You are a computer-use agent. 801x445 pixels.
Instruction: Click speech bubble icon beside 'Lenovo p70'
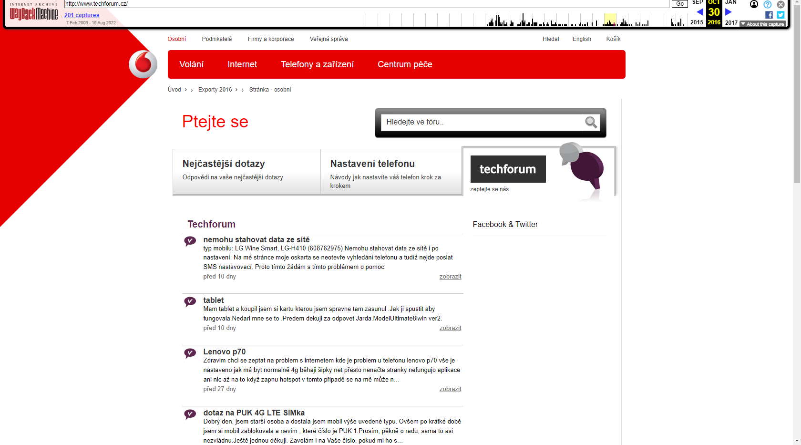pyautogui.click(x=190, y=353)
